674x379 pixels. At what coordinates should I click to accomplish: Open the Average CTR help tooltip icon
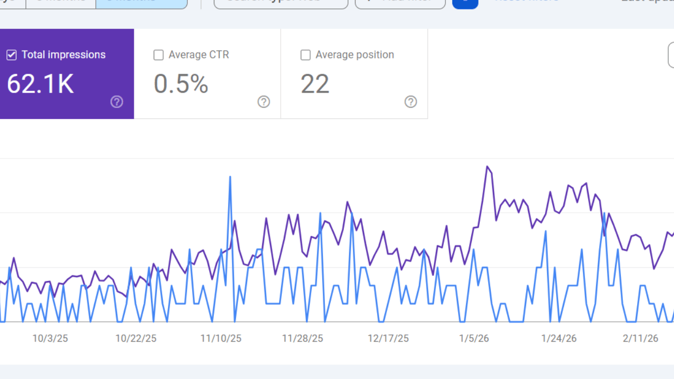pos(264,102)
